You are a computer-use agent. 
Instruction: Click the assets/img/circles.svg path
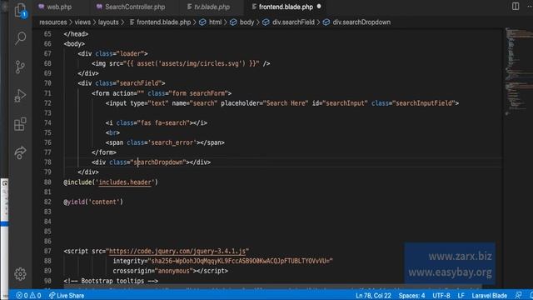pyautogui.click(x=200, y=63)
